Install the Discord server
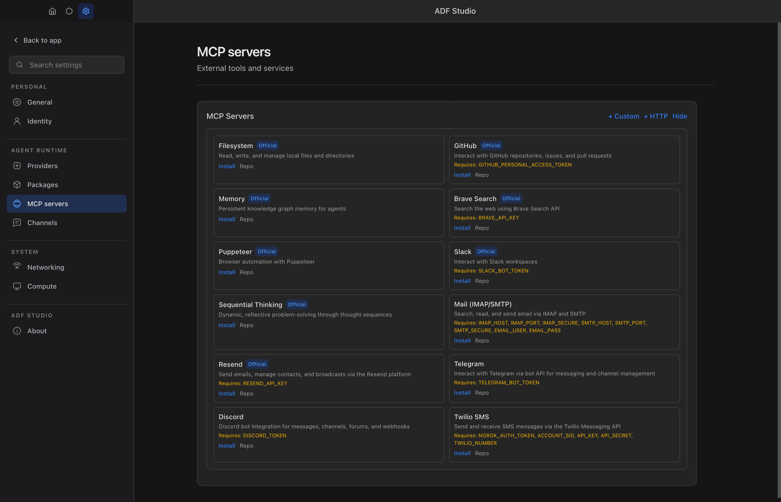The height and width of the screenshot is (502, 781). click(x=227, y=446)
